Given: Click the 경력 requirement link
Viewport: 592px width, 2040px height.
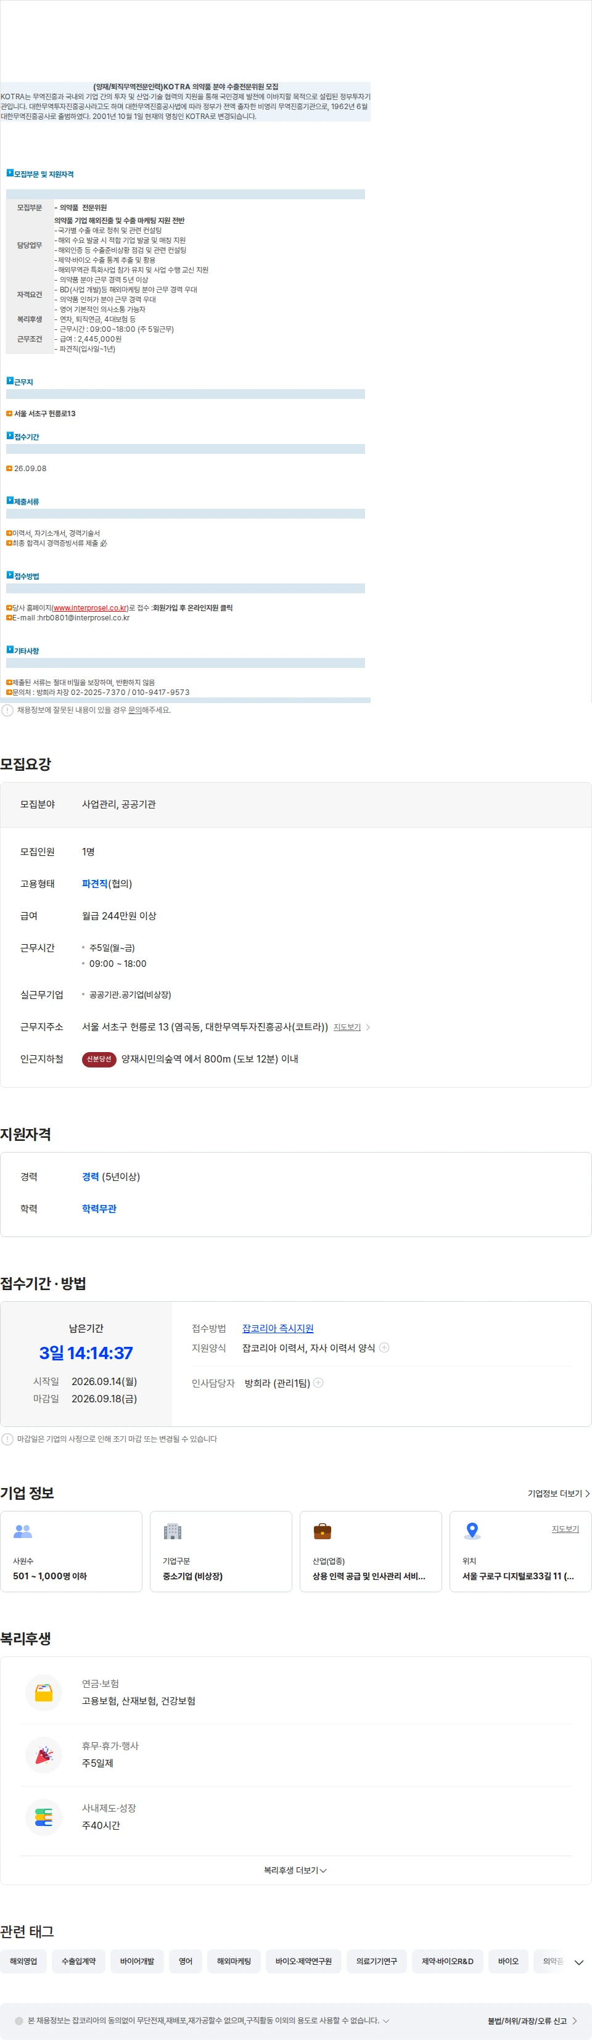Looking at the screenshot, I should click(x=90, y=1177).
